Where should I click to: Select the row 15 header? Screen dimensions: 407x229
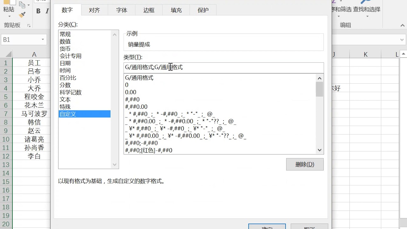click(6, 182)
